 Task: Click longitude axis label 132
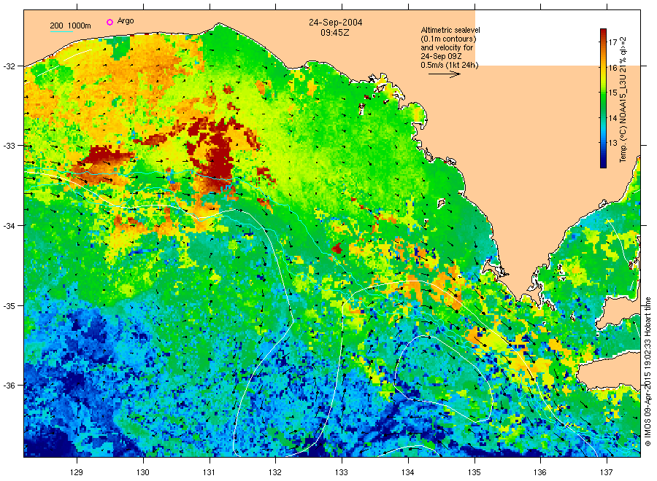275,472
